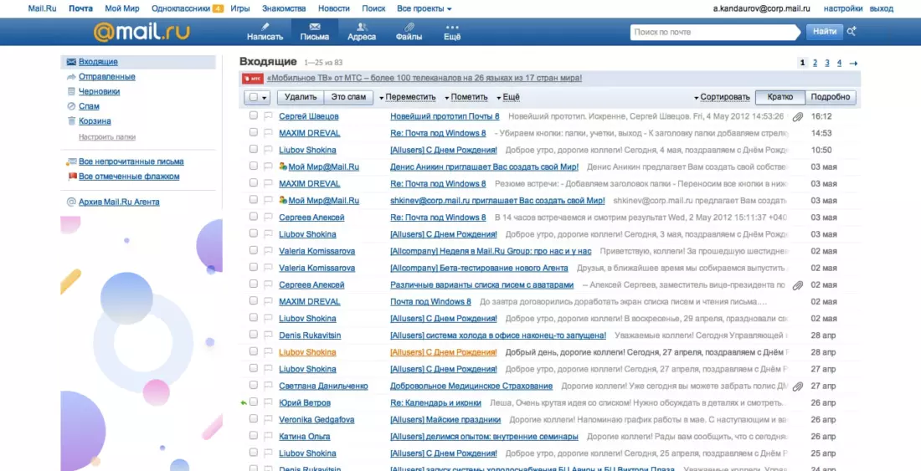Open Новости in top navigation
This screenshot has height=471, width=921.
[x=333, y=9]
